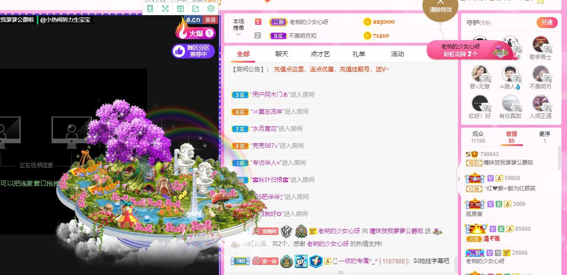Click user 清ぞ風 in manager list
This screenshot has width=567, height=275.
492,239
